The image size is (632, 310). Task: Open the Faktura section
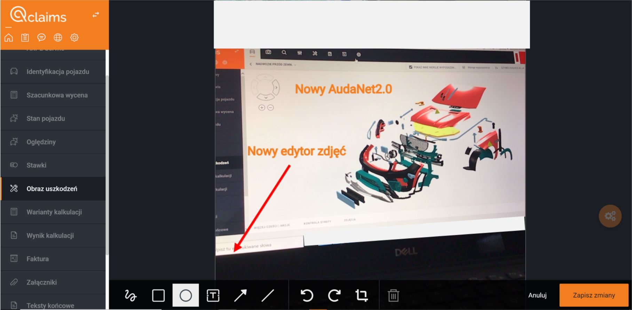click(x=53, y=259)
